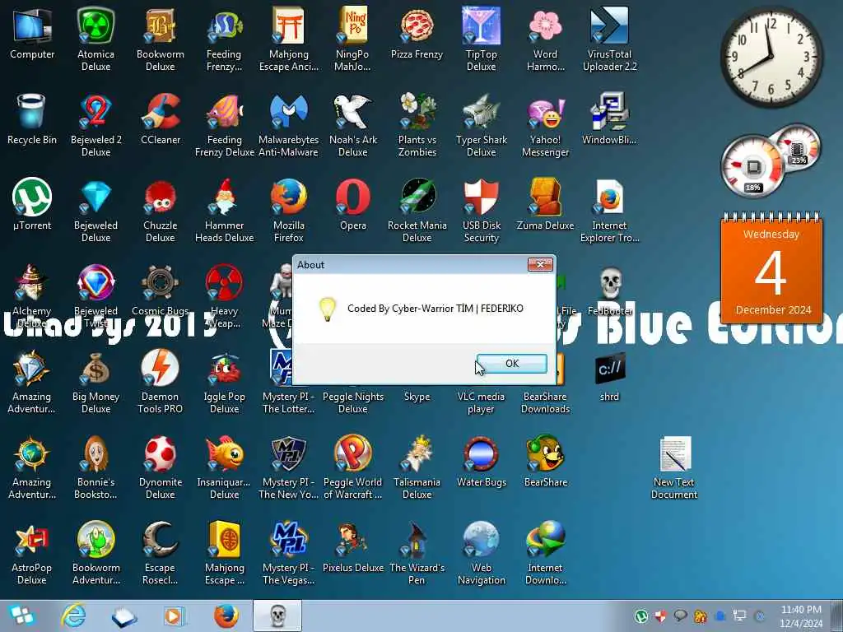Close the About dialog window
This screenshot has height=632, width=843.
tap(540, 264)
